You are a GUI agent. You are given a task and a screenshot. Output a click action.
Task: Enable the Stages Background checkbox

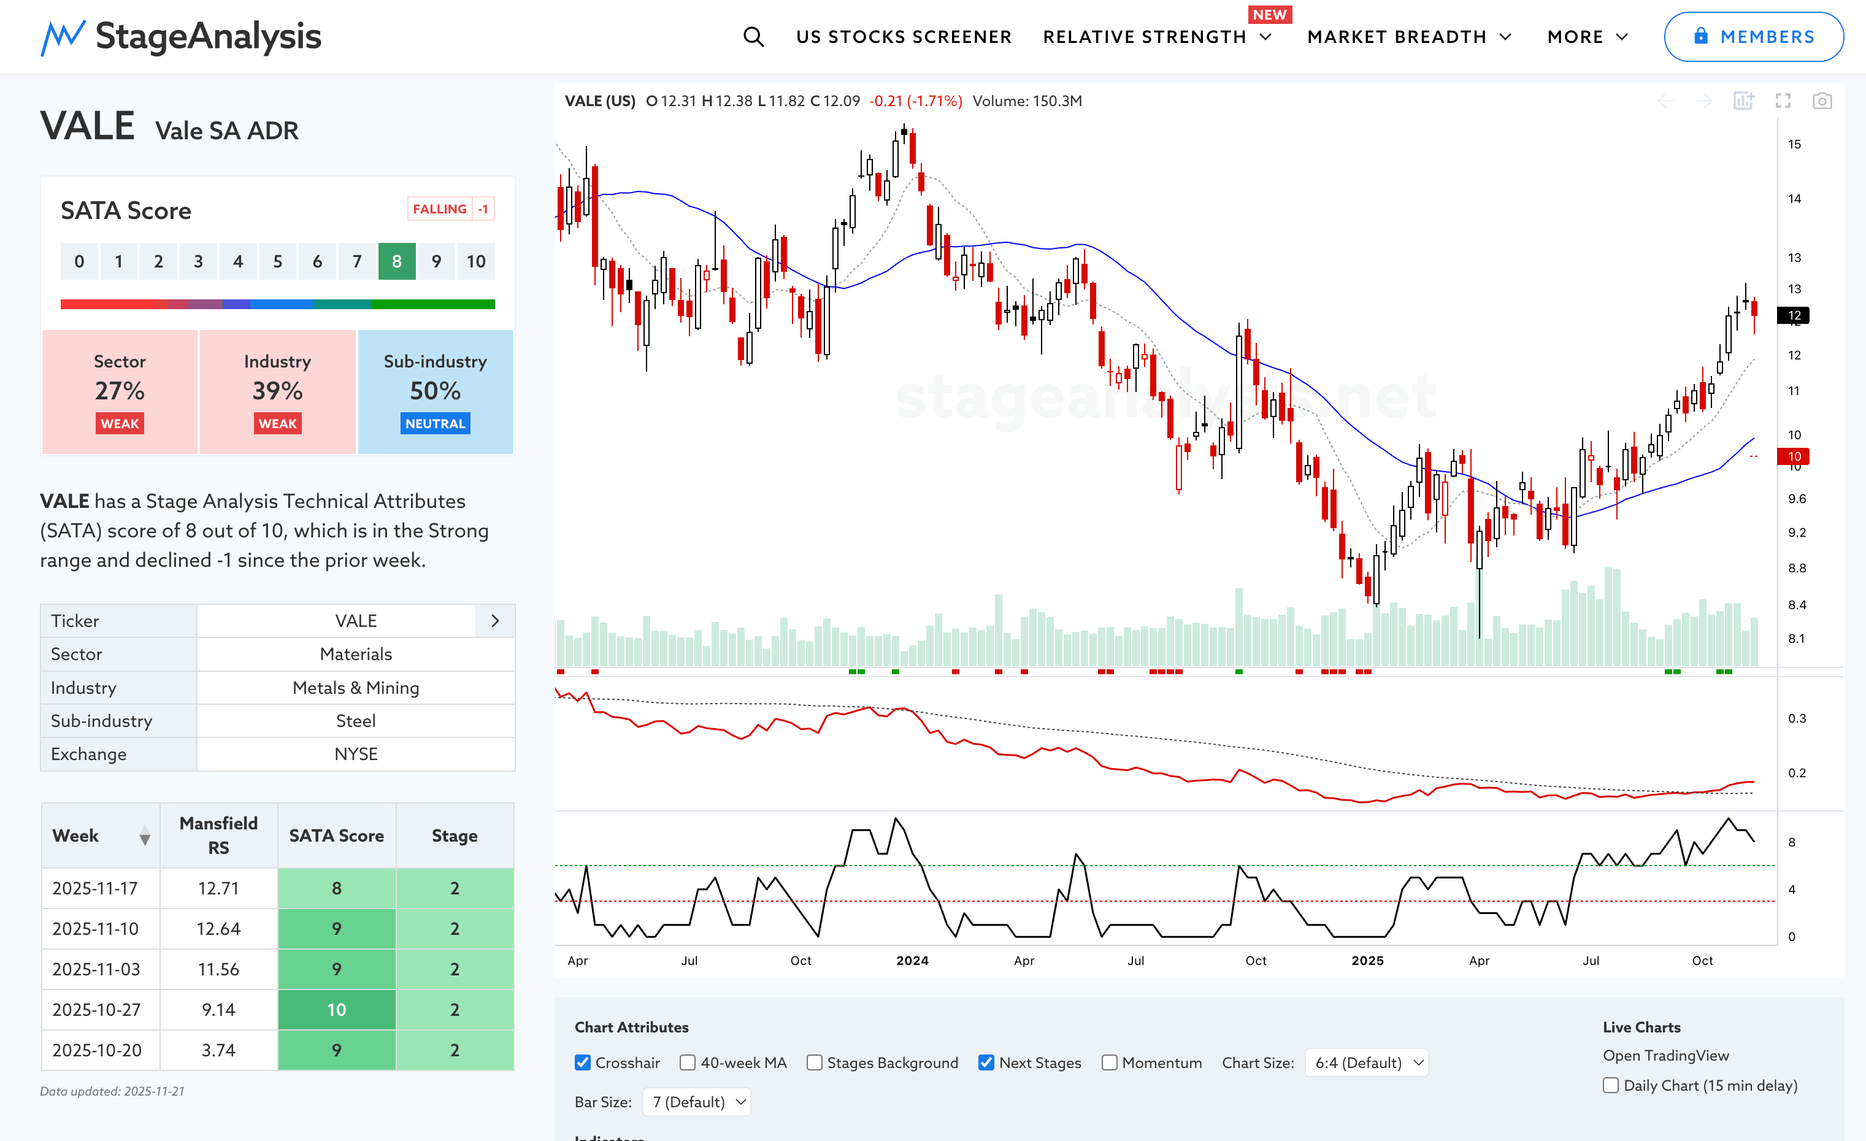(x=814, y=1062)
